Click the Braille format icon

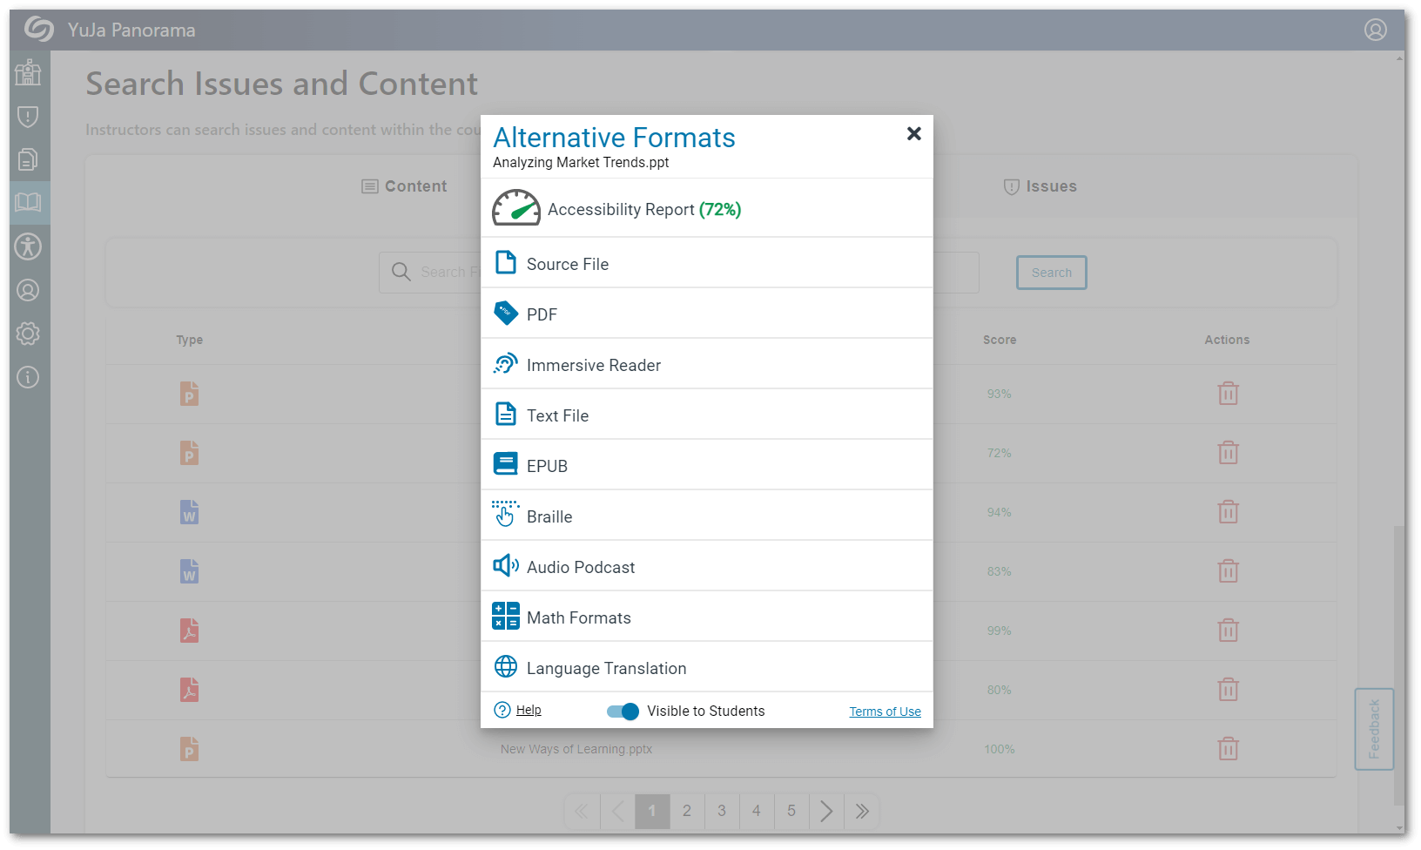pyautogui.click(x=505, y=516)
